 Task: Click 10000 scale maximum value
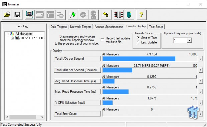pyautogui.click(x=193, y=54)
